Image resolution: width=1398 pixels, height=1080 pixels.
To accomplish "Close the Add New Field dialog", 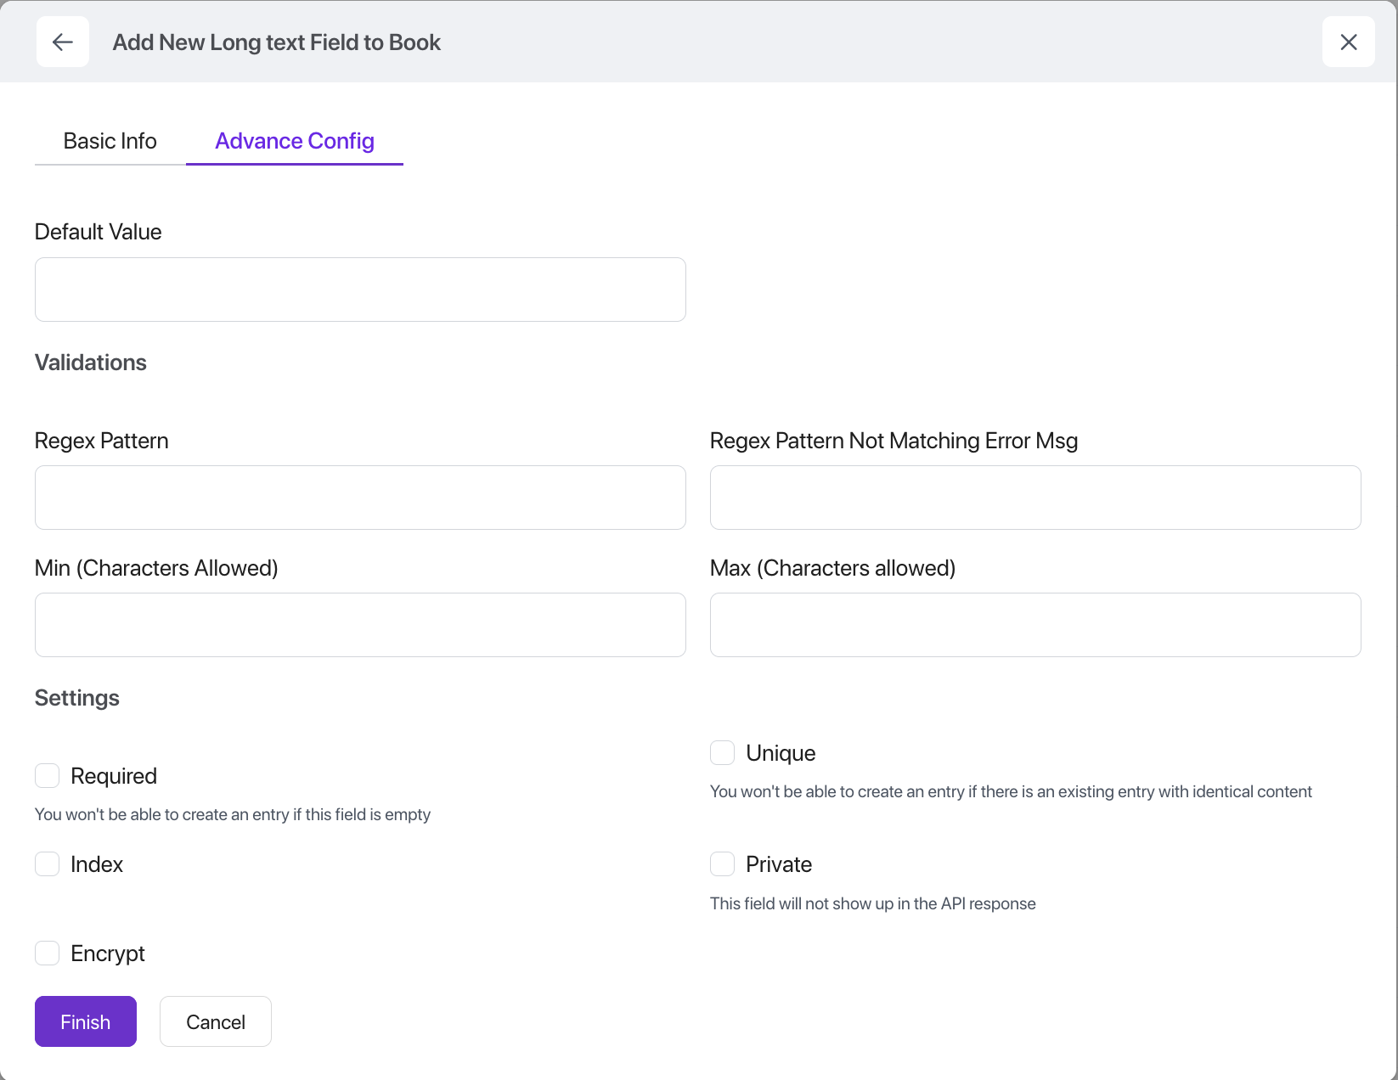I will click(x=1348, y=42).
